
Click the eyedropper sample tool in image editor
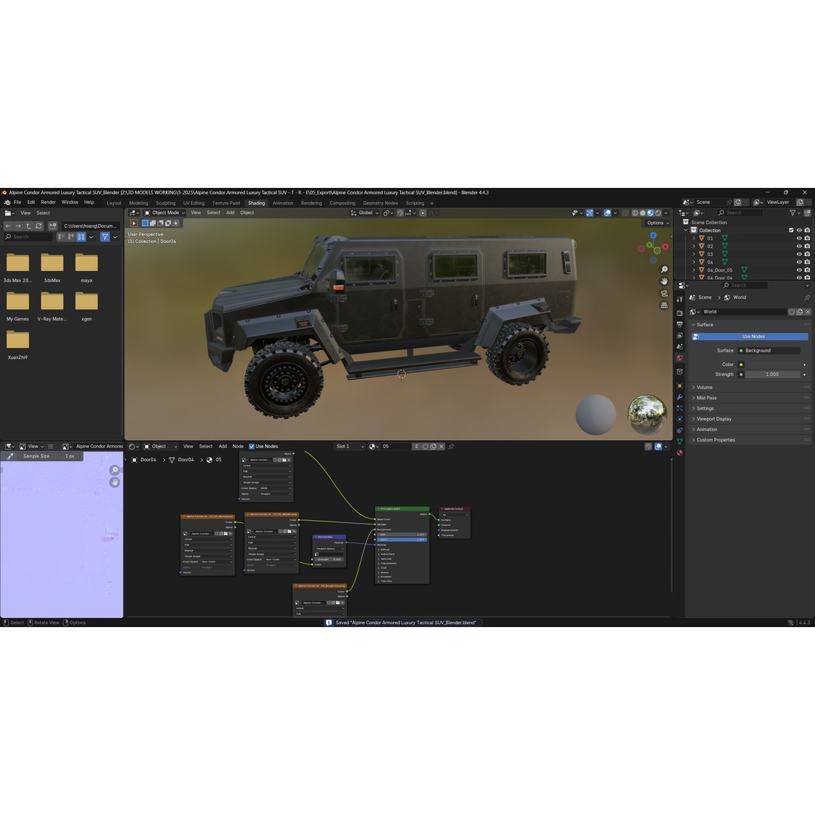(x=9, y=457)
